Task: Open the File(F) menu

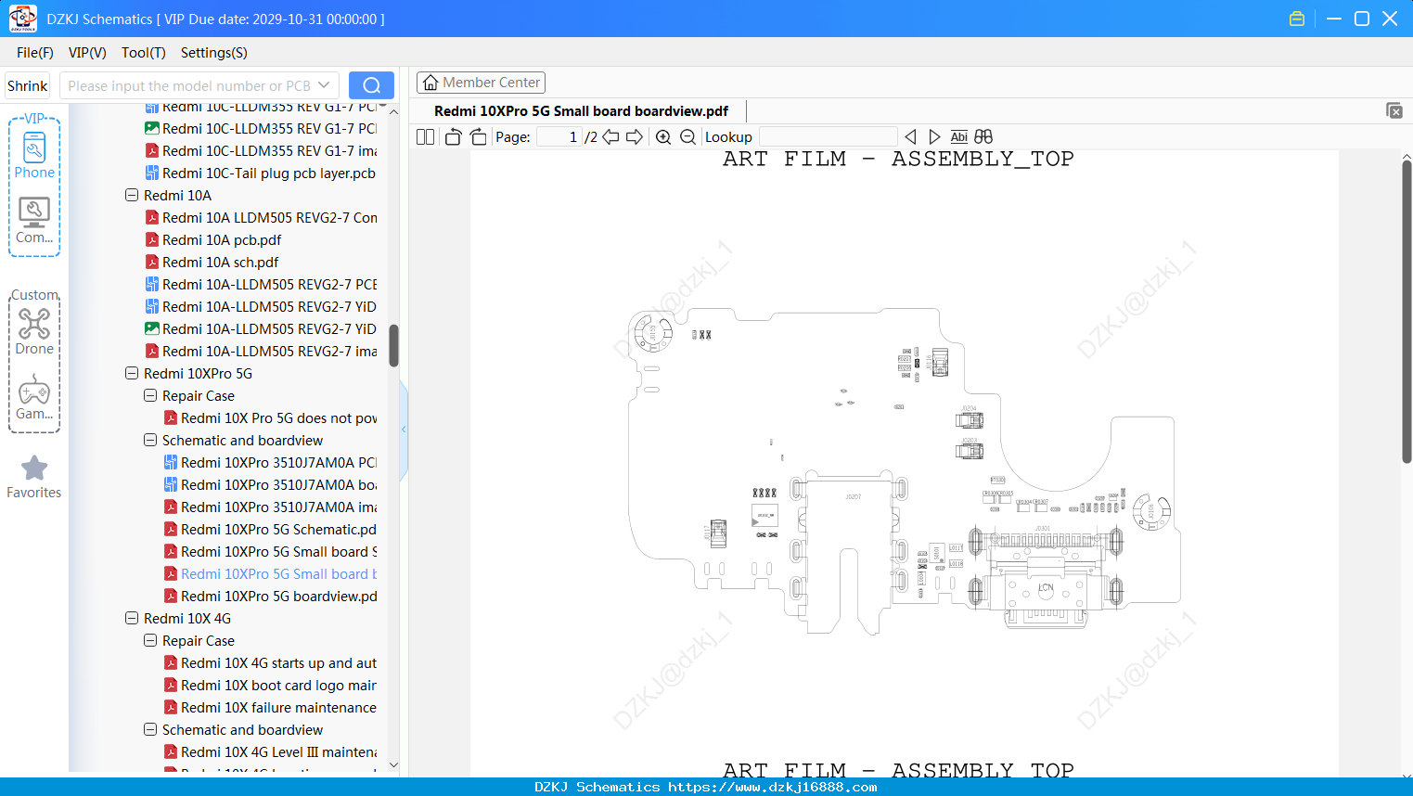Action: [35, 53]
